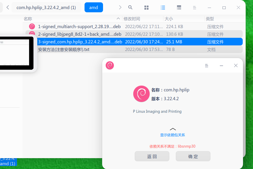This screenshot has height=169, width=253.
Task: Click the 25.1 MB size cell
Action: (x=174, y=42)
